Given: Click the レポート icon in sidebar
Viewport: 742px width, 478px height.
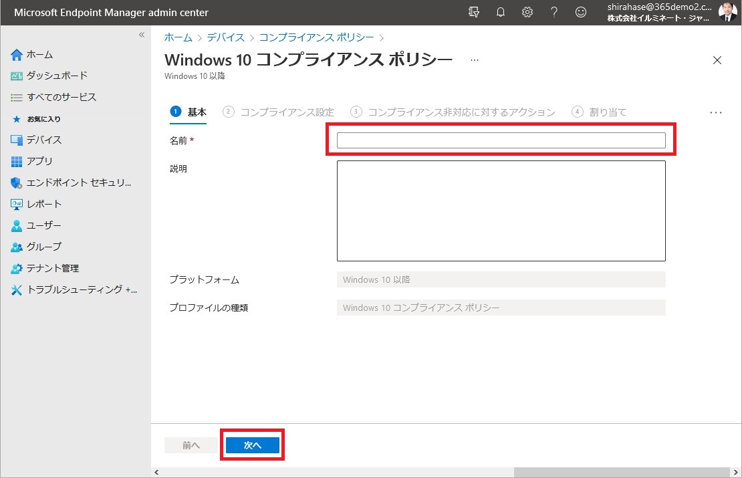Looking at the screenshot, I should (17, 205).
